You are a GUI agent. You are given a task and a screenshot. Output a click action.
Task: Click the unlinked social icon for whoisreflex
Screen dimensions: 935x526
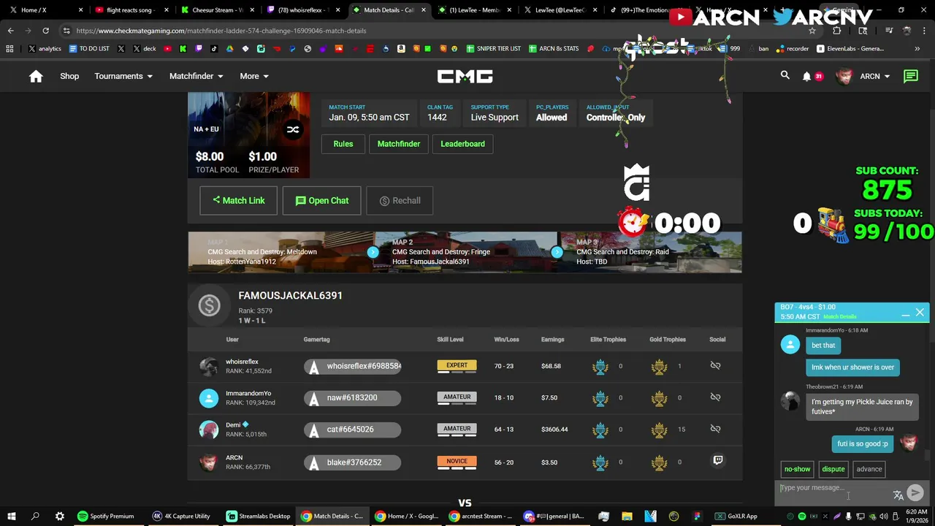(x=715, y=365)
